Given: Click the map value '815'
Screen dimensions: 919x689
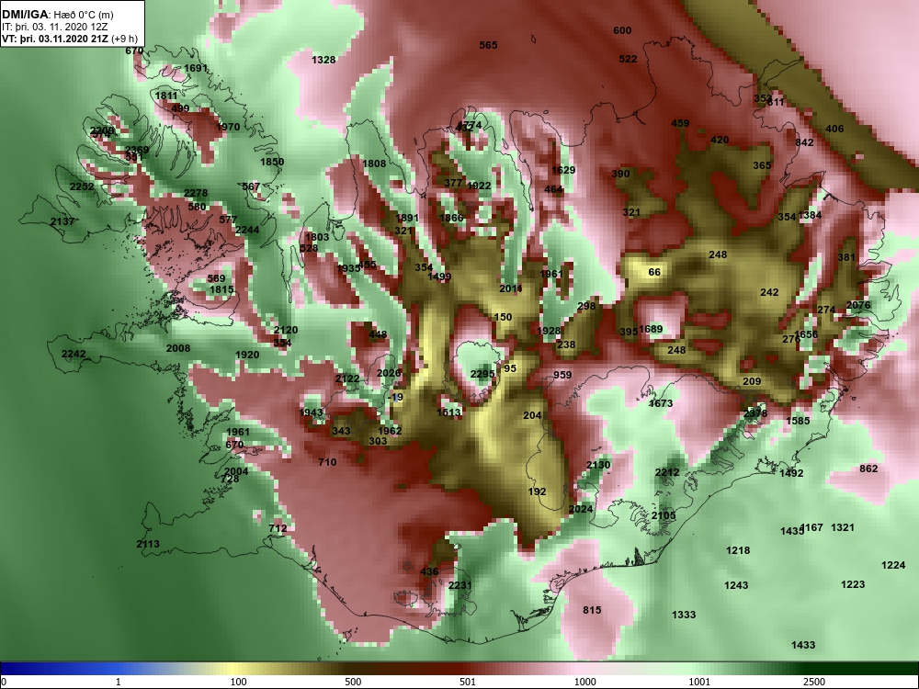Looking at the screenshot, I should (x=592, y=610).
